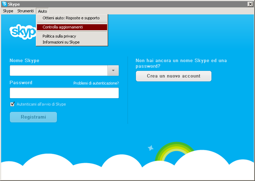The height and width of the screenshot is (181, 255).
Task: Expand the Nome Skype dropdown arrow
Action: [113, 71]
